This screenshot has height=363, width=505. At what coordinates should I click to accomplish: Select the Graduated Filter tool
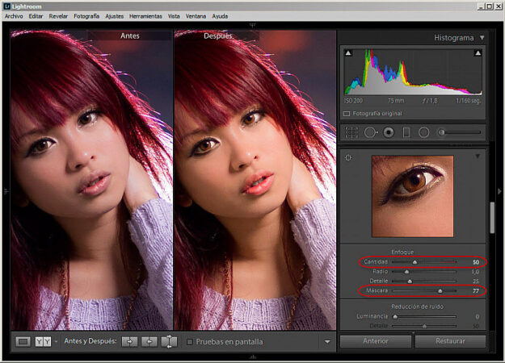tap(406, 131)
